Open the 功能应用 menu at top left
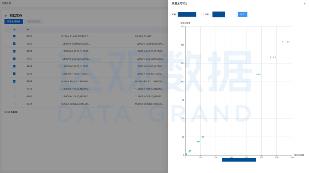 click(x=6, y=3)
